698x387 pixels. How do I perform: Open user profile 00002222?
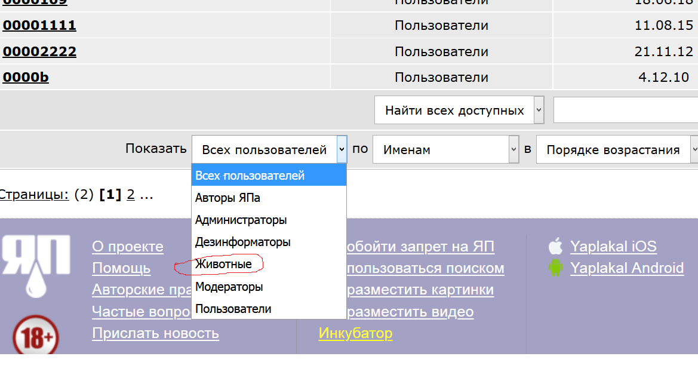(x=39, y=51)
